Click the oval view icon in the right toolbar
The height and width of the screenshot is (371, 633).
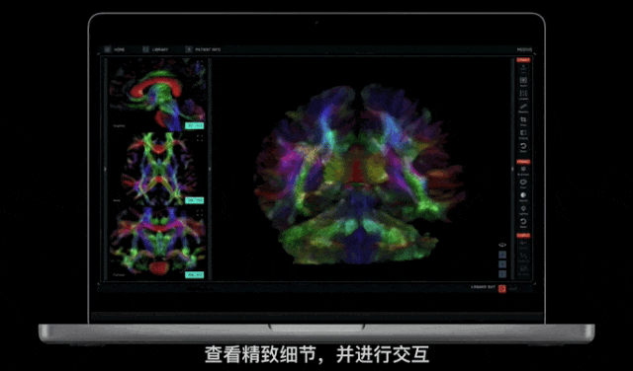523,183
